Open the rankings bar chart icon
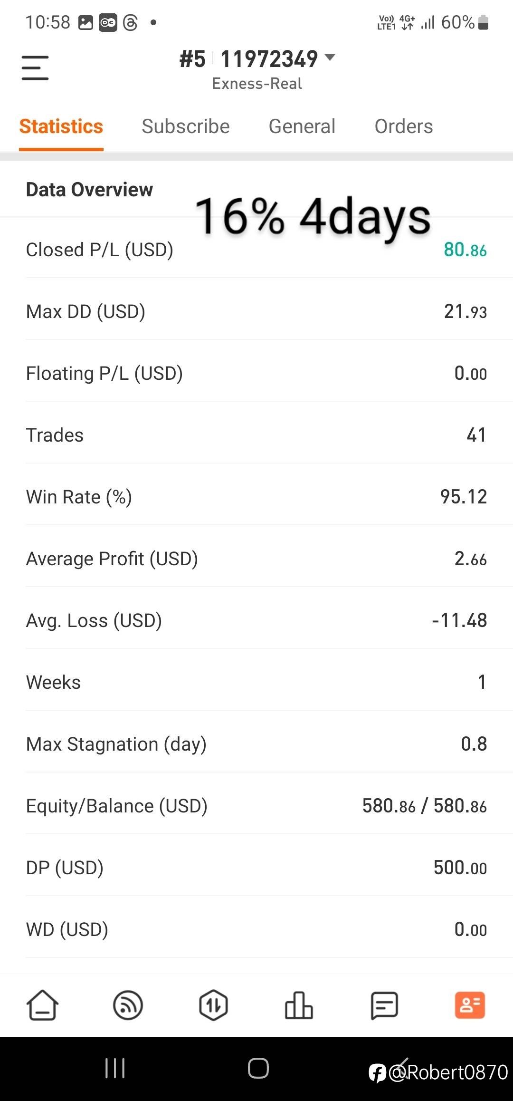The height and width of the screenshot is (1101, 513). (x=299, y=1005)
